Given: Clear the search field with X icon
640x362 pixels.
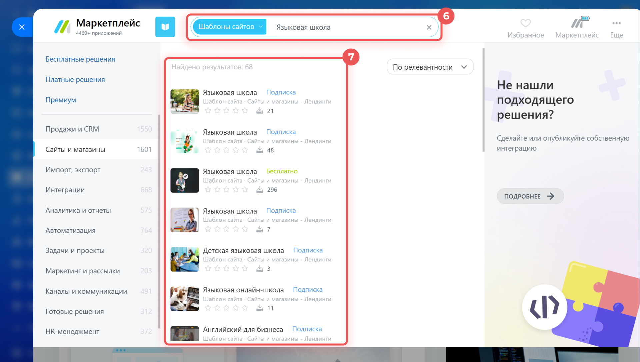Looking at the screenshot, I should click(x=429, y=27).
